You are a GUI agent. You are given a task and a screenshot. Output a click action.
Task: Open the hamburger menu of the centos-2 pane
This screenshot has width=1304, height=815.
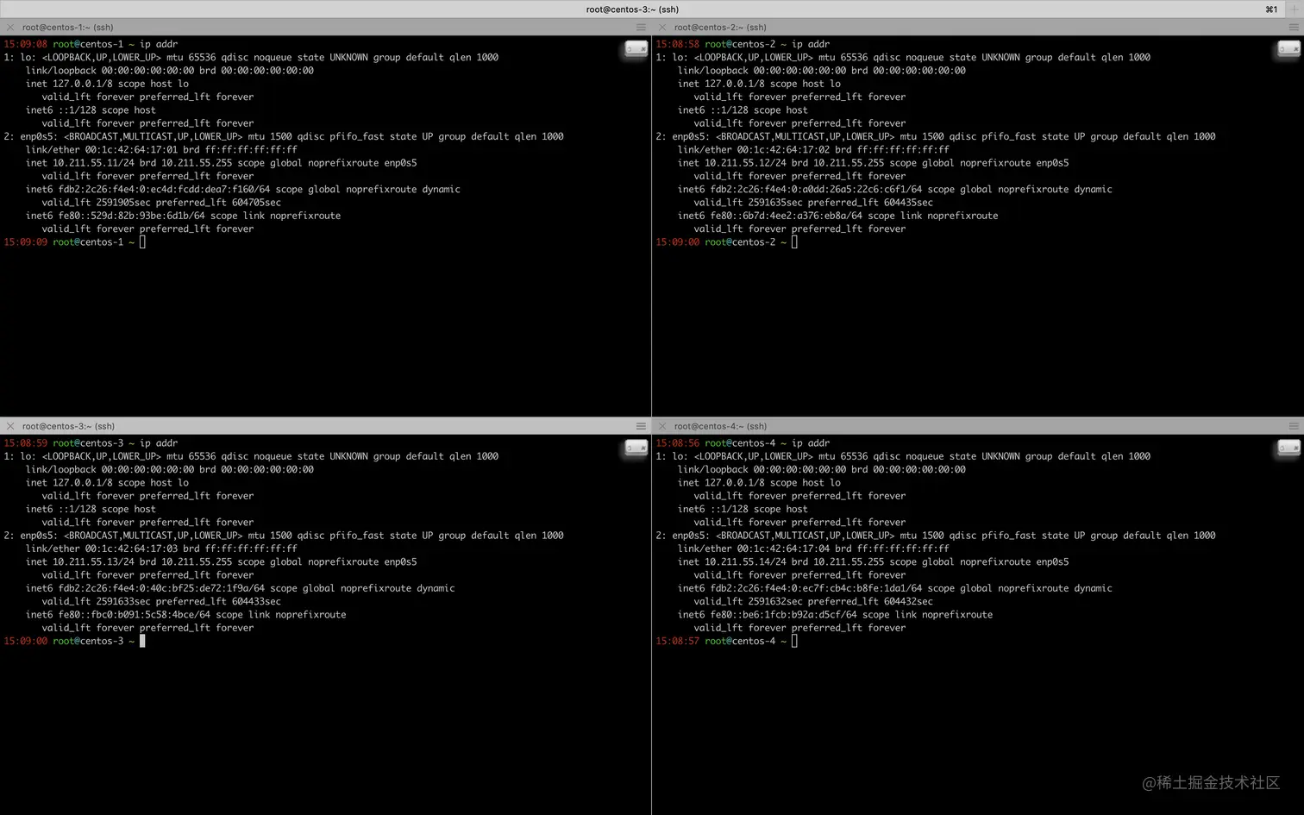[1294, 28]
